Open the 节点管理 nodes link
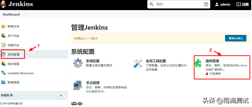The image size is (252, 107). pos(93,83)
